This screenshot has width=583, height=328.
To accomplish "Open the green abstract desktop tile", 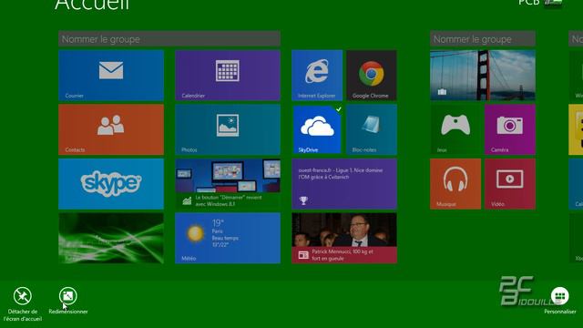I will tap(111, 238).
